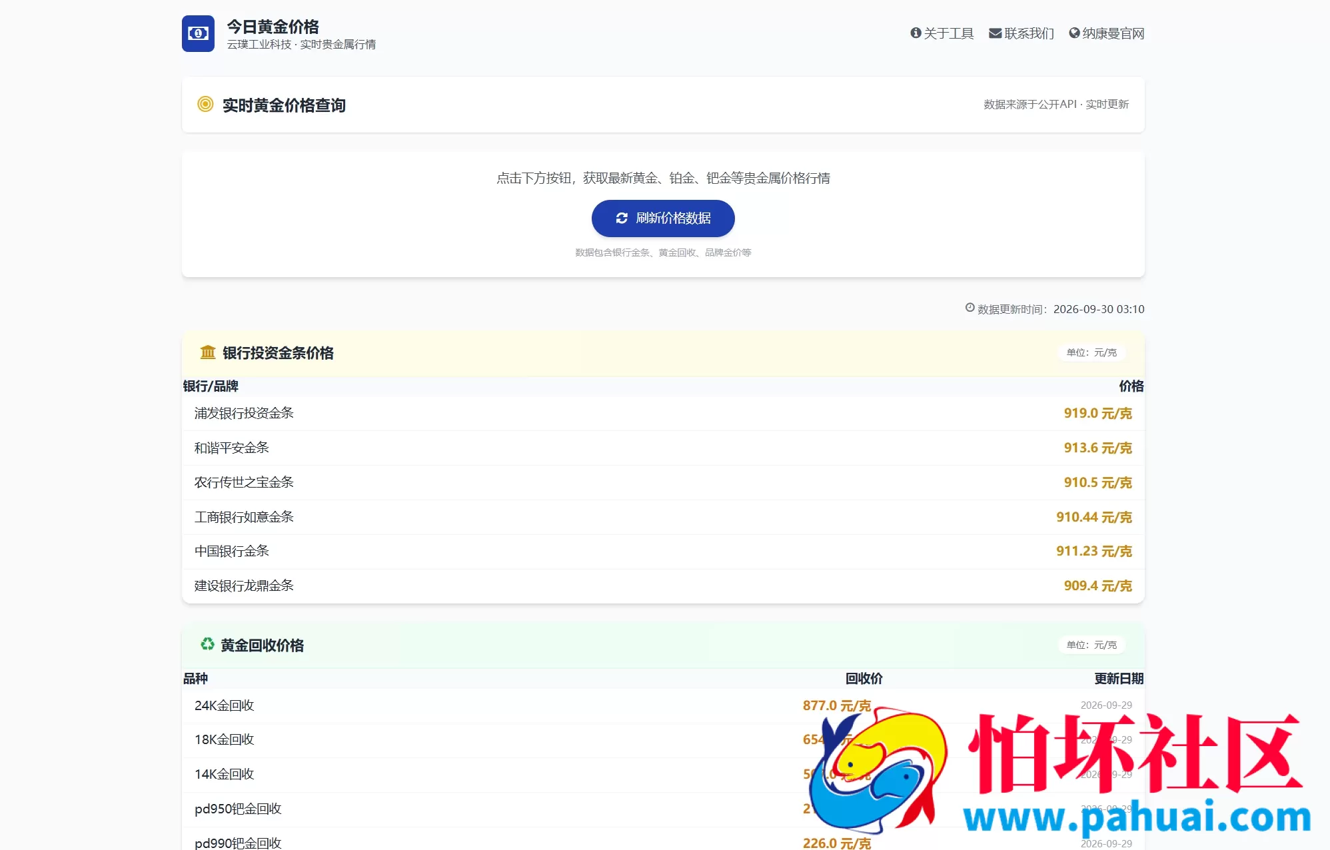Click the 单位：元/克 badge in bank section
The width and height of the screenshot is (1330, 850).
[1091, 352]
